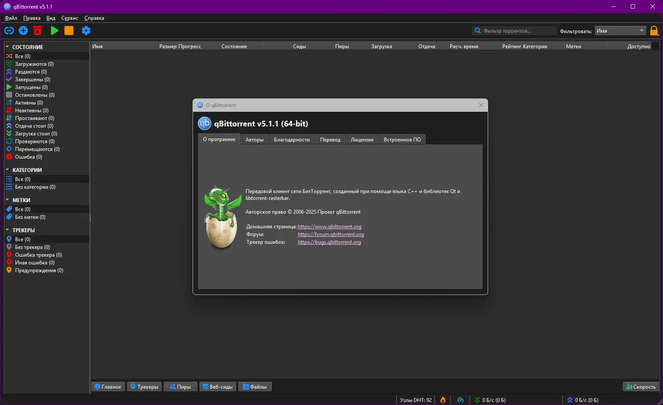The image size is (663, 405).
Task: Click the Пиры bottom panel button
Action: point(181,387)
